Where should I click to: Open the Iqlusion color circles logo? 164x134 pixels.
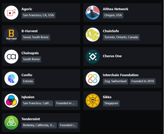pyautogui.click(x=12, y=100)
